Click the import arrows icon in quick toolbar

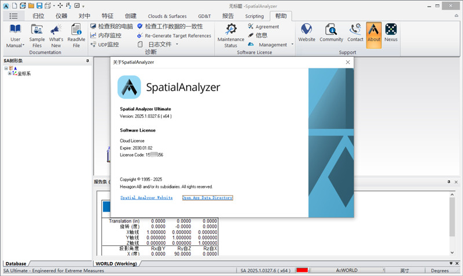coord(23,5)
